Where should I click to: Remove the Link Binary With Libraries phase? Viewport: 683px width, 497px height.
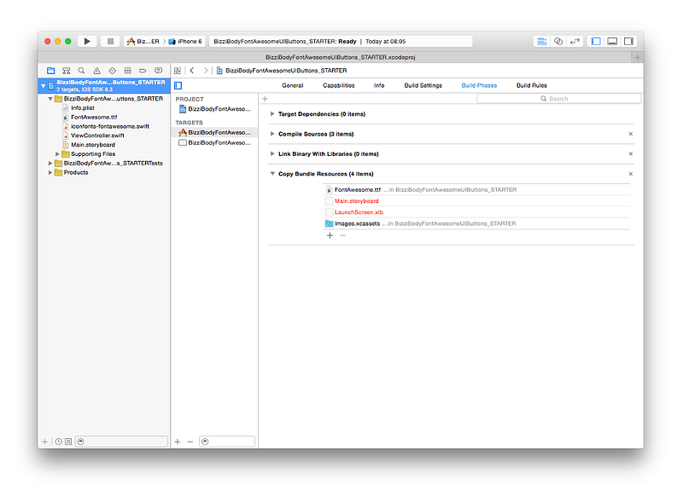tap(630, 154)
